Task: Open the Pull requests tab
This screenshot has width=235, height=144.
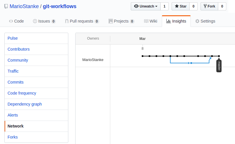Action: [82, 21]
